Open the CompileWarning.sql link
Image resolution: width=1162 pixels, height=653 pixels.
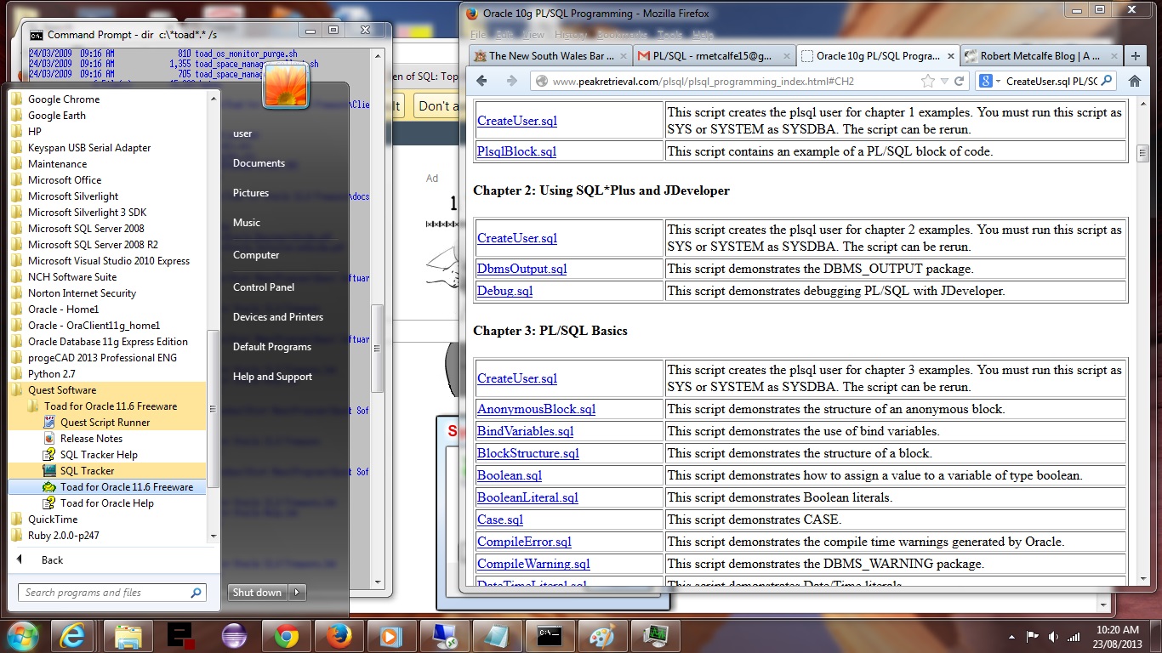[533, 564]
